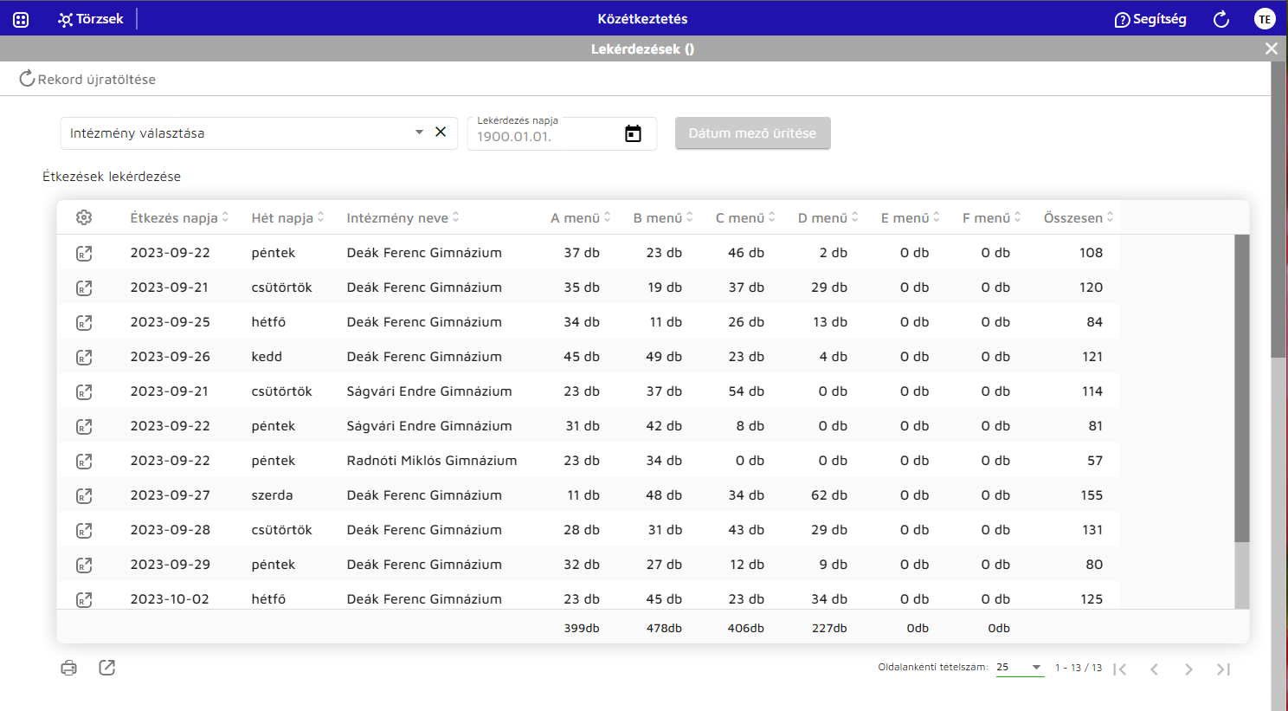
Task: Go to first page
Action: click(x=1119, y=669)
